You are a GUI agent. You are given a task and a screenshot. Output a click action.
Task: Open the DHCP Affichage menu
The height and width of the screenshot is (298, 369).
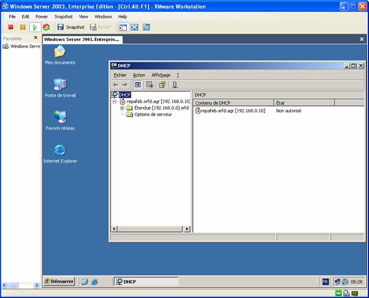(161, 75)
